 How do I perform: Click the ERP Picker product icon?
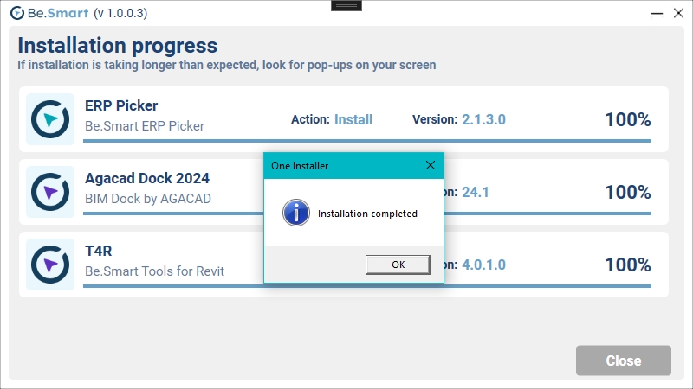click(x=51, y=119)
